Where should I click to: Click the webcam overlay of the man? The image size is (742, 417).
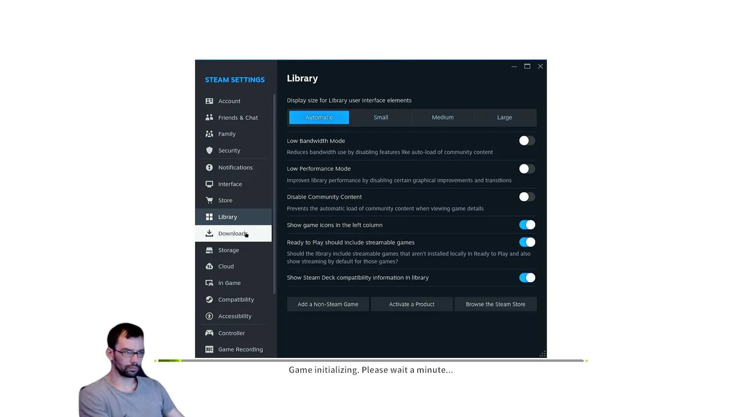128,370
